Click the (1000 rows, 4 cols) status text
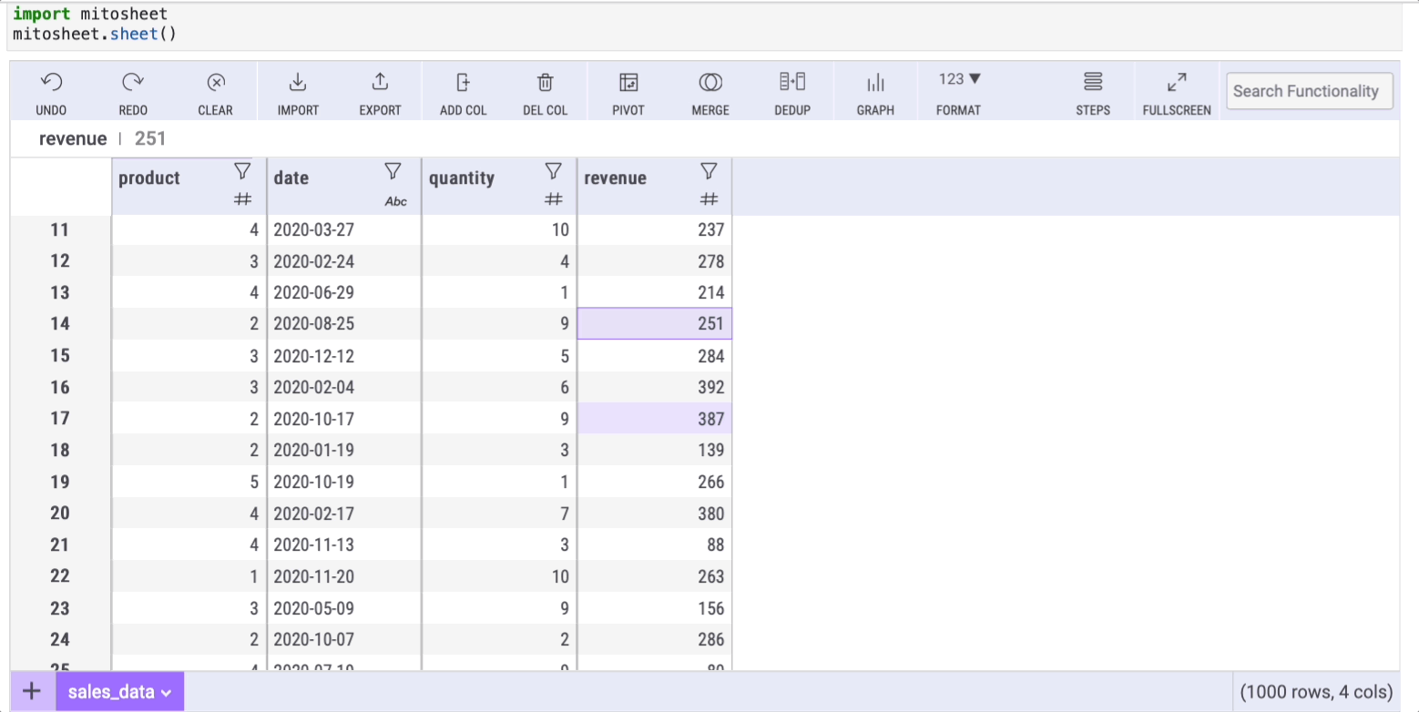Screen dimensions: 1419x712 [1317, 692]
